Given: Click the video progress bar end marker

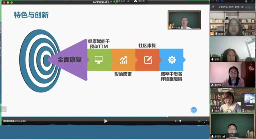Looking at the screenshot, I should point(168,117).
